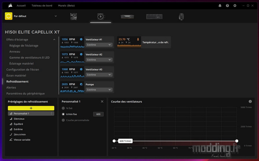
Task: Open Ventilateur #2 gear settings
Action: [x=81, y=54]
